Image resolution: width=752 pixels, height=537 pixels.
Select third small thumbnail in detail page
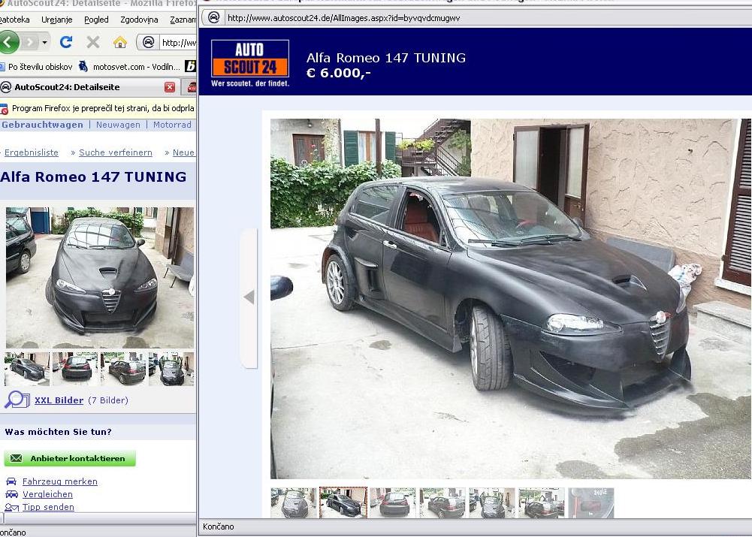123,370
